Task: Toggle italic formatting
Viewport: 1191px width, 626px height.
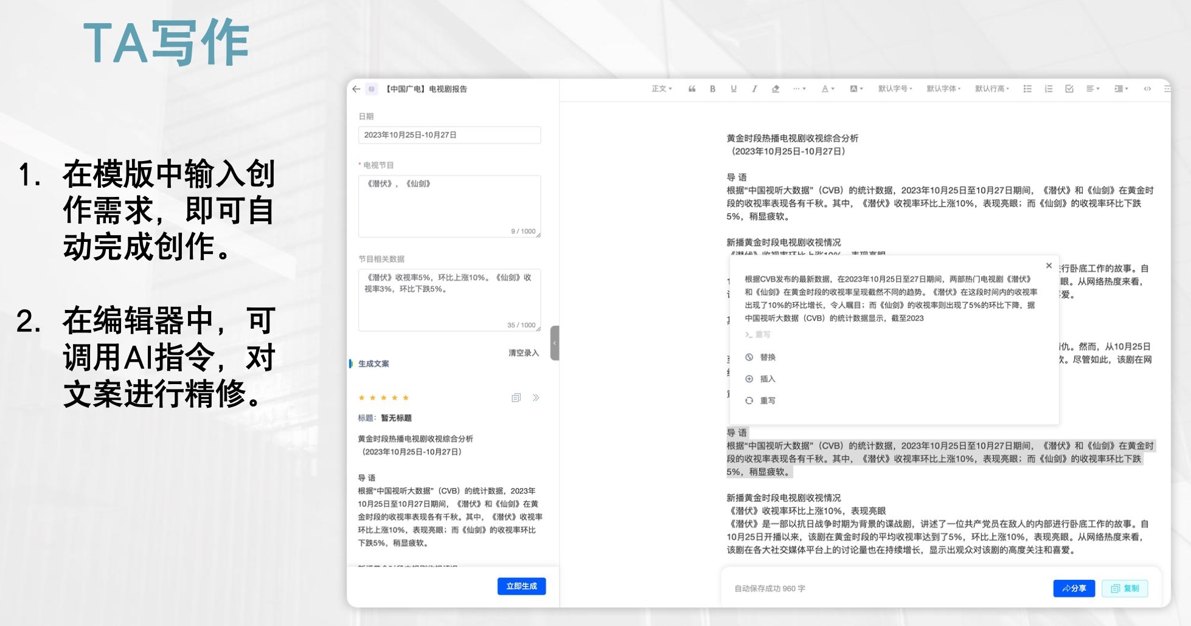Action: point(754,89)
